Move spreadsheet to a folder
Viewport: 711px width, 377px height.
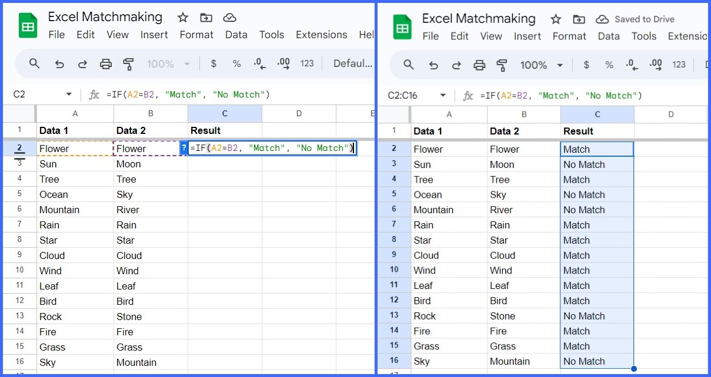[206, 18]
